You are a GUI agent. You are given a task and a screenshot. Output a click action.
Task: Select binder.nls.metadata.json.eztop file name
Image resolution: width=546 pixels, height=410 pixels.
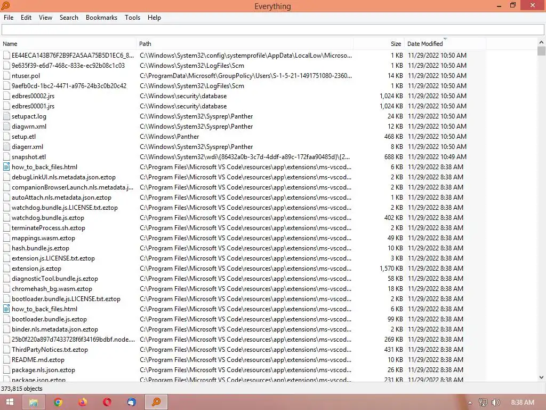[55, 329]
